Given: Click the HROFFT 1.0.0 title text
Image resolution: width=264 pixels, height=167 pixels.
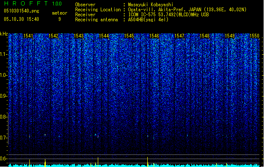Looking at the screenshot, I should [x=33, y=3].
